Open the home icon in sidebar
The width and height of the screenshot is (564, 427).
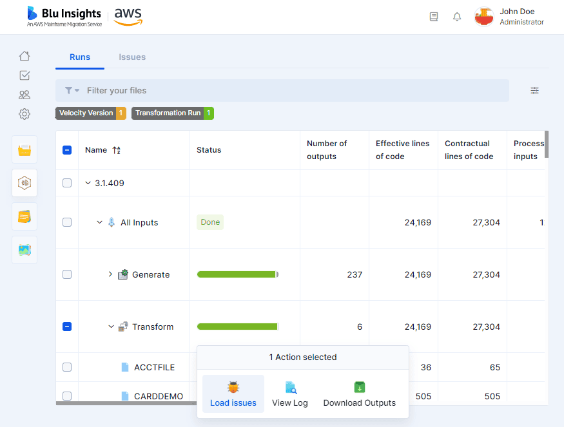tap(24, 56)
